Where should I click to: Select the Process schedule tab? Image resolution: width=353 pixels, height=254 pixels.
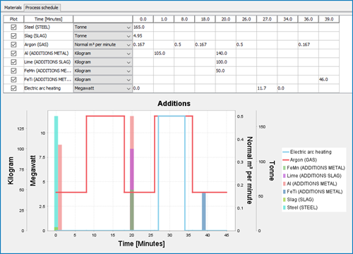(x=42, y=8)
